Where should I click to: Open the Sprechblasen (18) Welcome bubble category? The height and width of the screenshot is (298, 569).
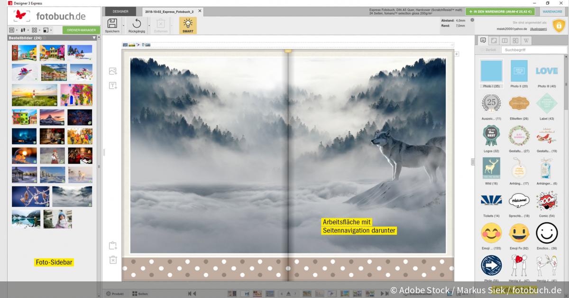pyautogui.click(x=519, y=204)
